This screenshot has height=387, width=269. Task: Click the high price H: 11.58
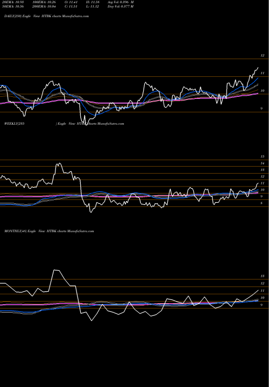(x=93, y=2)
